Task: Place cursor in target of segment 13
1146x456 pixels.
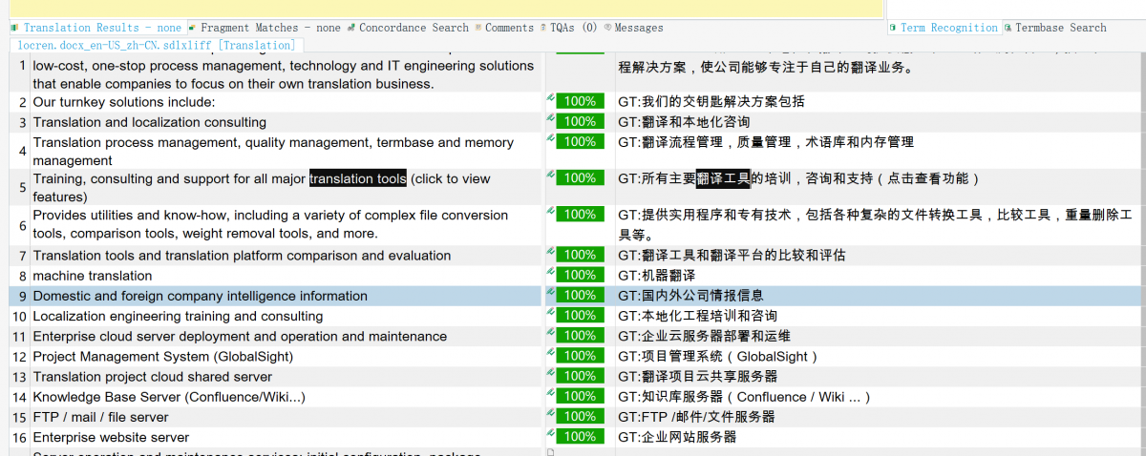Action: click(859, 377)
